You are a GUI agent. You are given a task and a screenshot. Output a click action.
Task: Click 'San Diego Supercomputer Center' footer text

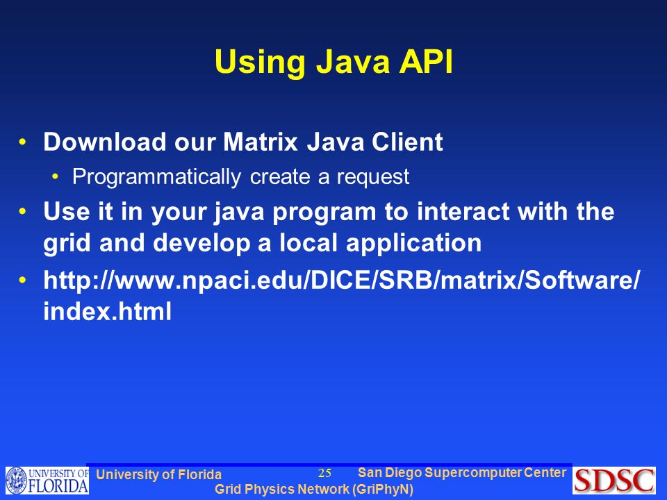(x=462, y=473)
